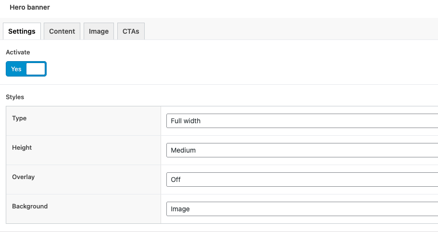Click the Height row label
438x232 pixels.
click(22, 148)
